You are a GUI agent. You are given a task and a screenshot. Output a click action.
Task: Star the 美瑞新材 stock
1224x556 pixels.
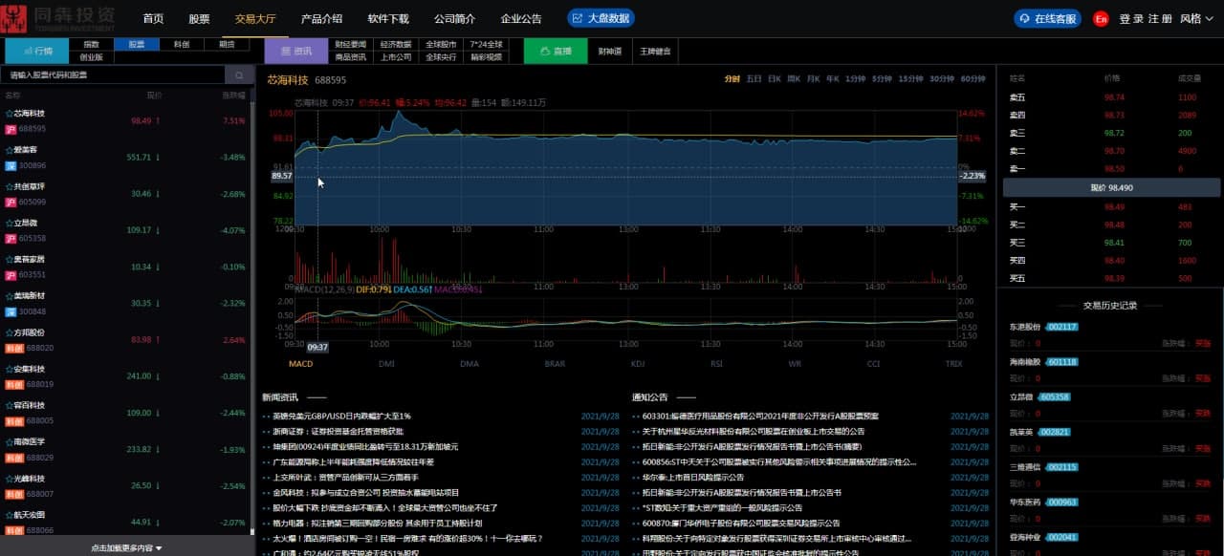click(10, 296)
